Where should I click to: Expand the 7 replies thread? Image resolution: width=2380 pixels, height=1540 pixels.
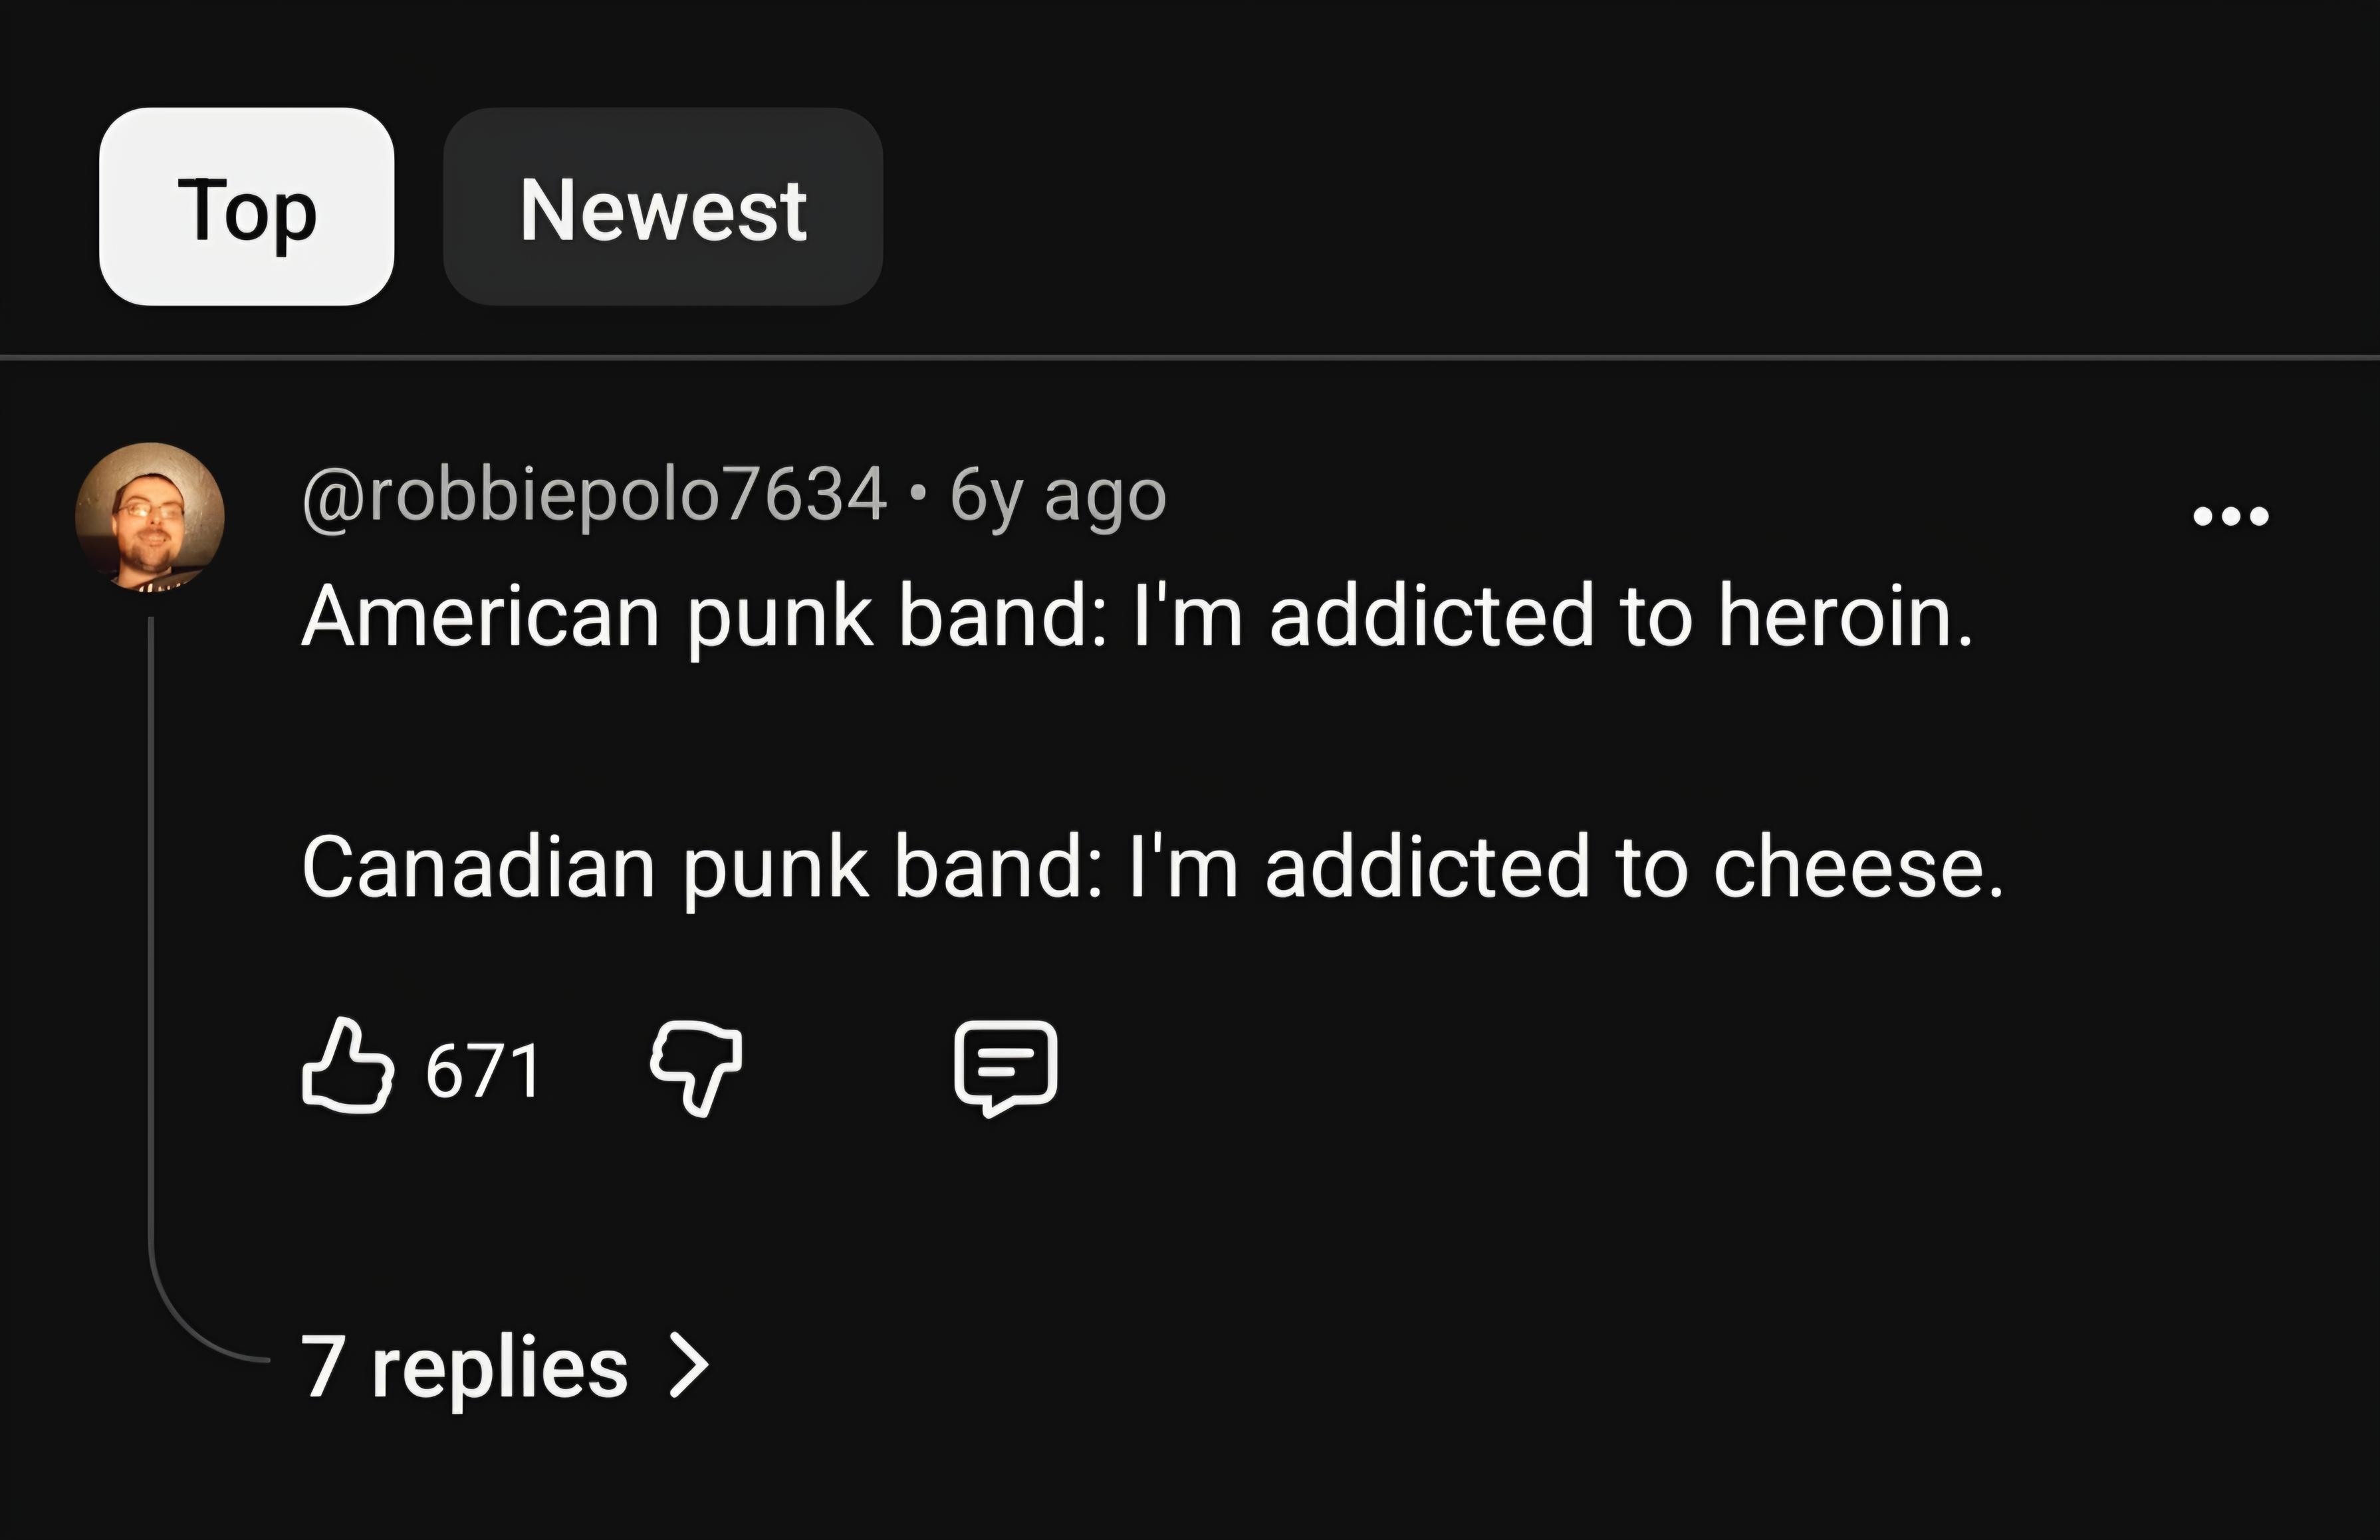point(505,1366)
